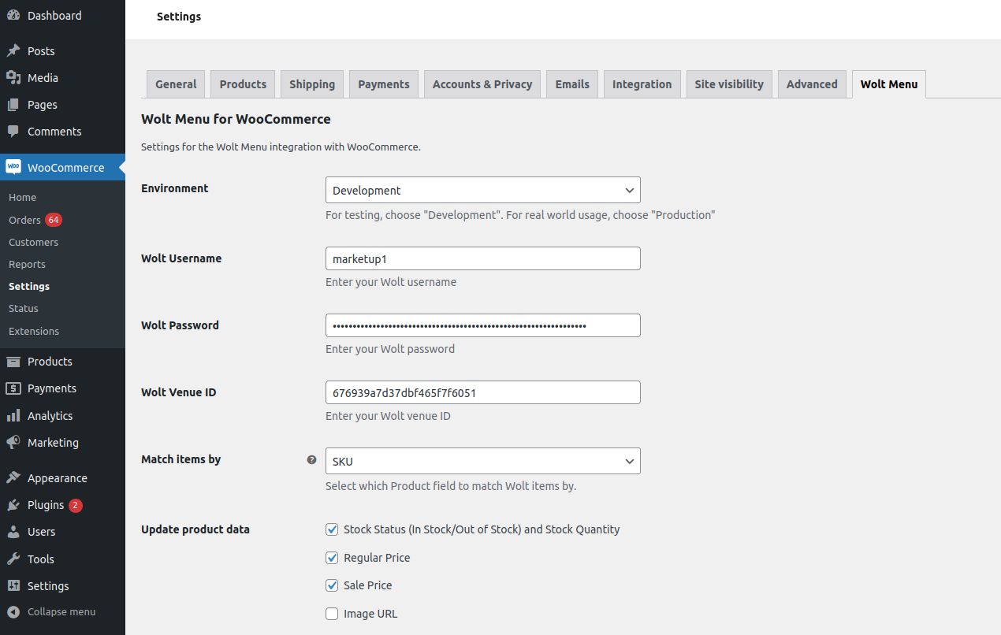Viewport: 1001px width, 635px height.
Task: Click the sidebar Settings sliders icon
Action: [x=13, y=586]
